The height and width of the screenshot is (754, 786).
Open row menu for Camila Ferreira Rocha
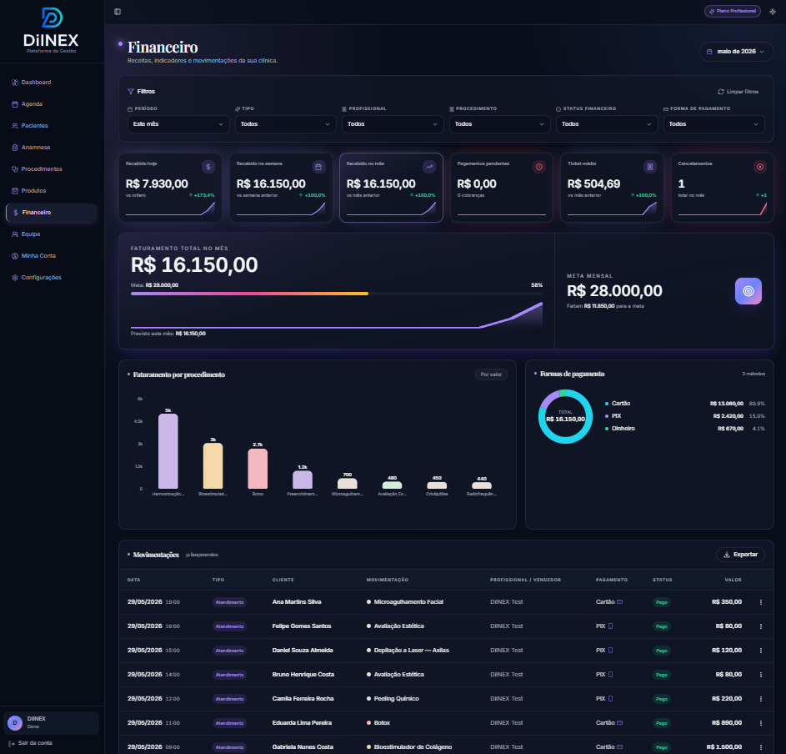(x=760, y=699)
